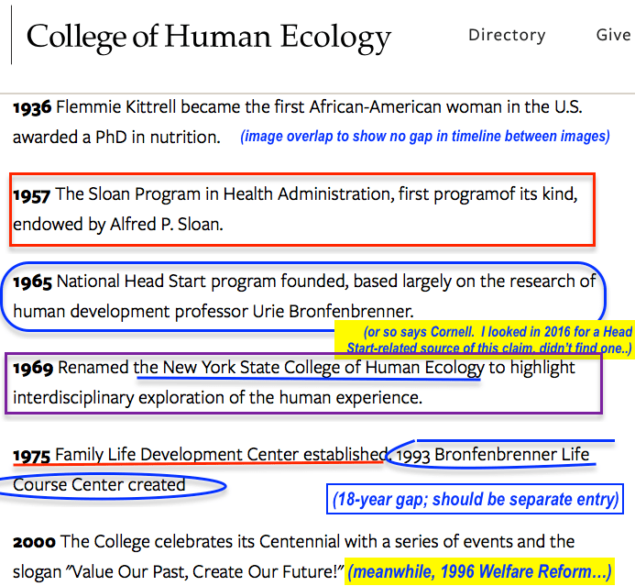
Task: Open the Directory navigation item
Action: click(507, 35)
